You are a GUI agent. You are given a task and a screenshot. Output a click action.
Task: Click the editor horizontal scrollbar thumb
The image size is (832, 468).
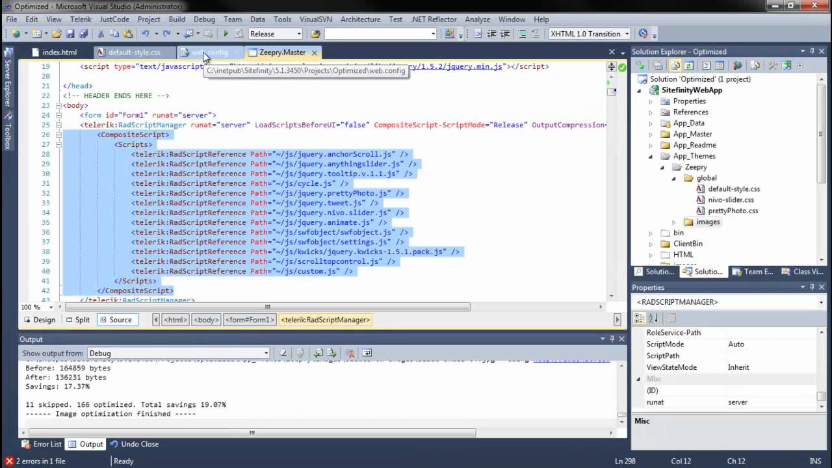[267, 307]
